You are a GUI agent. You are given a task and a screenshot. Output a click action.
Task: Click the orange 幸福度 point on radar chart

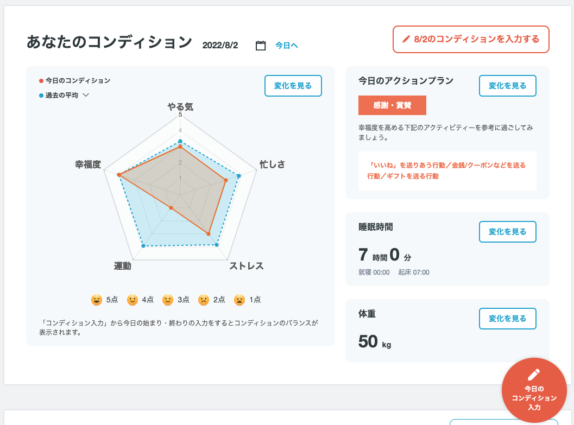click(119, 175)
